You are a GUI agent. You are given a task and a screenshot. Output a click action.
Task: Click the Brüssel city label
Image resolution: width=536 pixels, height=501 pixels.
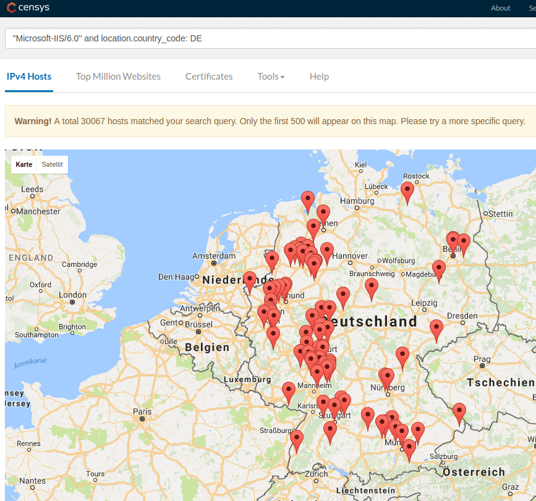tap(198, 324)
